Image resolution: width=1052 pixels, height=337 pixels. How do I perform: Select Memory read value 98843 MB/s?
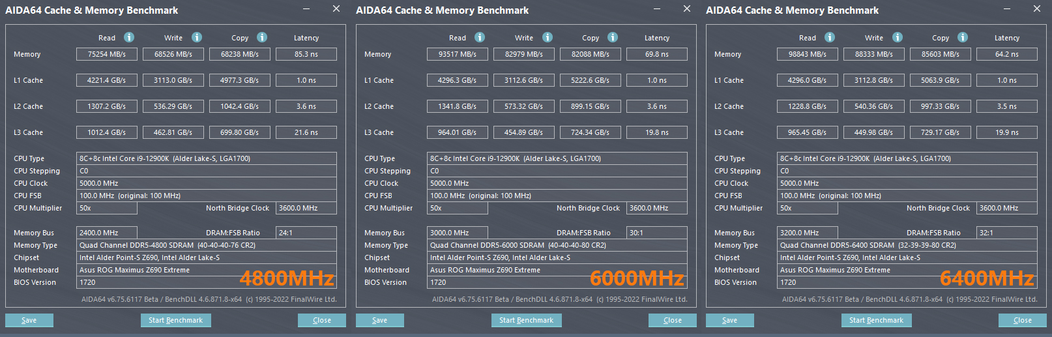click(x=808, y=54)
